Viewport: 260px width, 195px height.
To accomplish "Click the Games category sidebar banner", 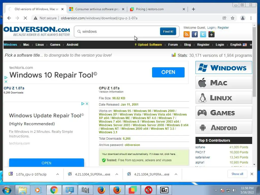I will pyautogui.click(x=224, y=112).
